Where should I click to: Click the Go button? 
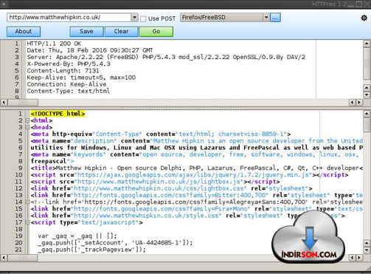[156, 32]
